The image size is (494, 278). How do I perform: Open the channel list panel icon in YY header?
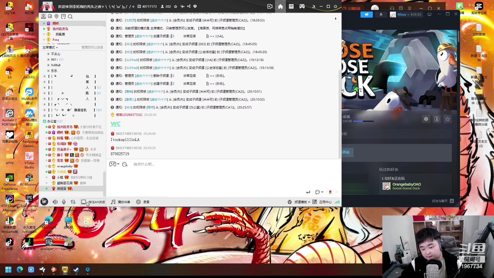(x=291, y=6)
